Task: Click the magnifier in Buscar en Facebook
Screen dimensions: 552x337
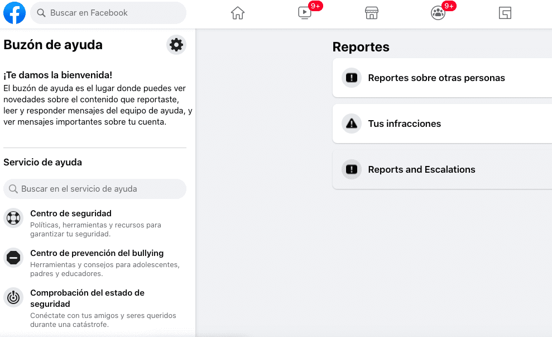Action: tap(41, 13)
